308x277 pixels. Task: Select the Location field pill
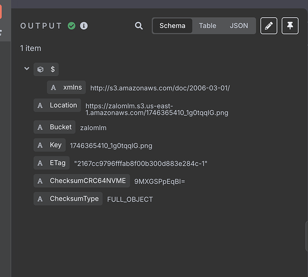57,105
